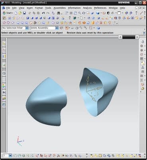This screenshot has width=147, height=160.
Task: Click the work layer number input field
Action: pyautogui.click(x=6, y=156)
